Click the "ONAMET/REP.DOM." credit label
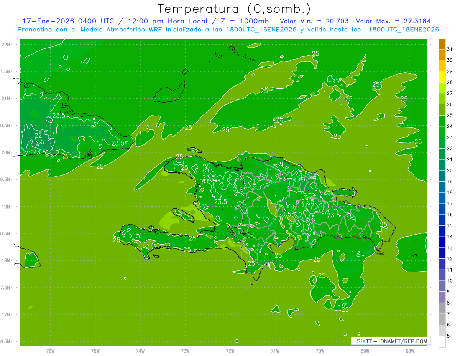 405,341
